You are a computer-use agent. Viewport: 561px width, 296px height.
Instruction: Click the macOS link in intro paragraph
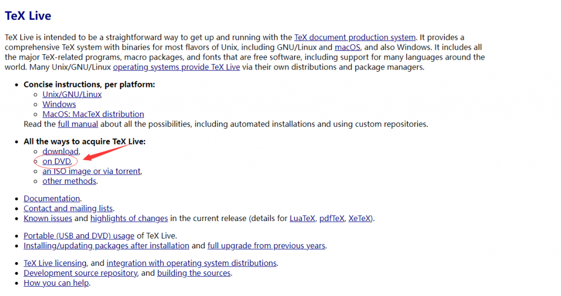pyautogui.click(x=347, y=47)
